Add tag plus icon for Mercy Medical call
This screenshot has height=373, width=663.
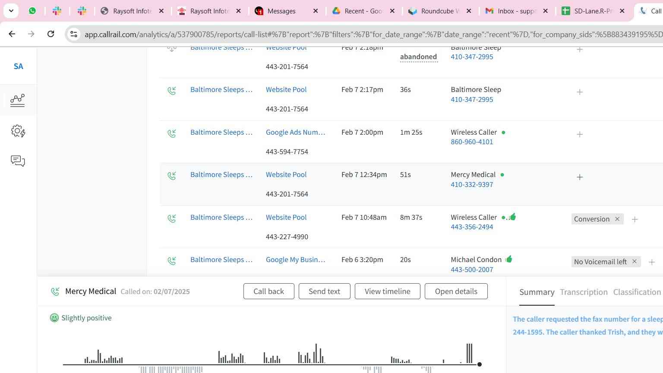click(580, 177)
